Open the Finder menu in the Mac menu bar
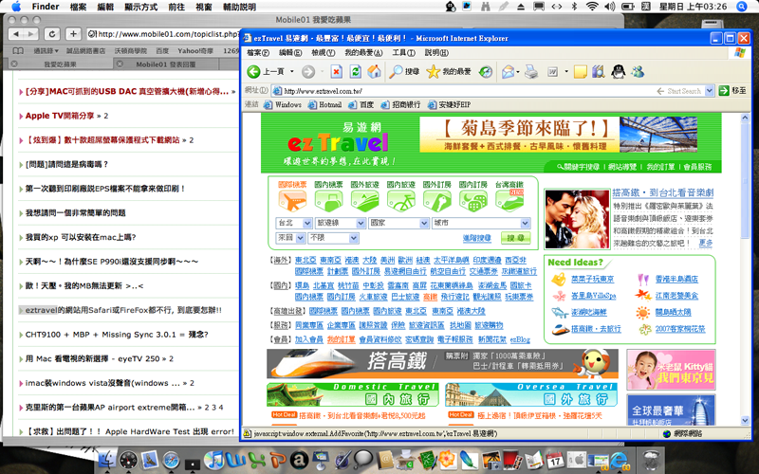 click(46, 7)
